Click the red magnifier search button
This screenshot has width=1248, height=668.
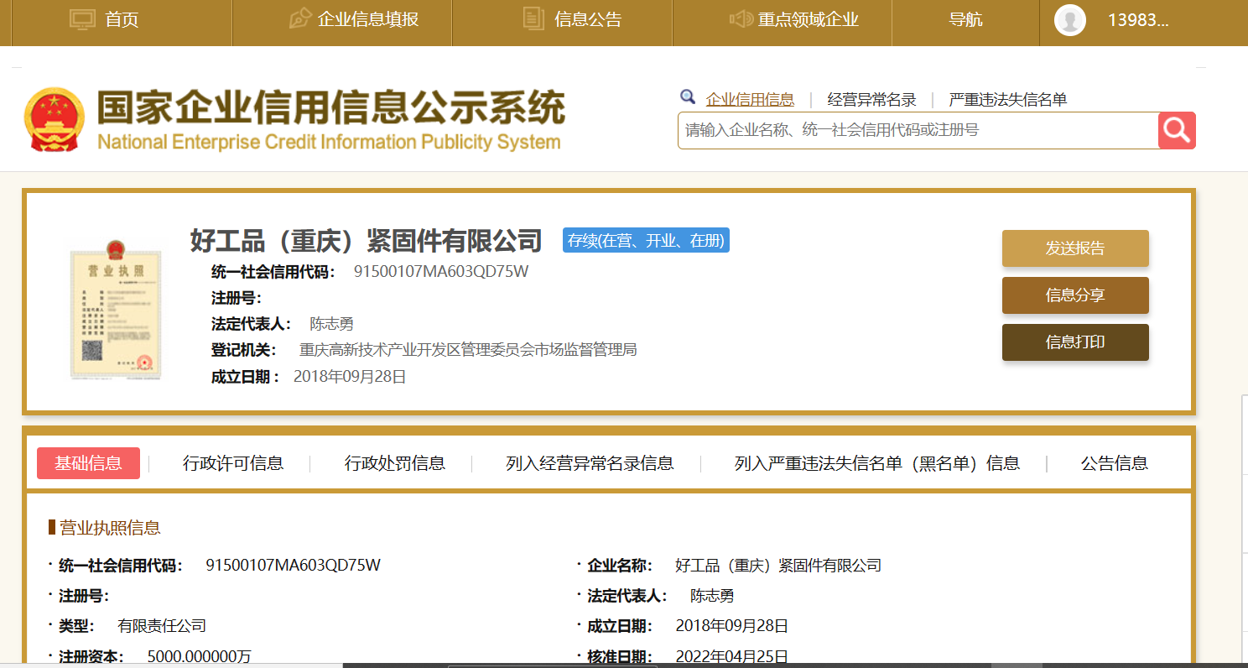click(x=1177, y=130)
